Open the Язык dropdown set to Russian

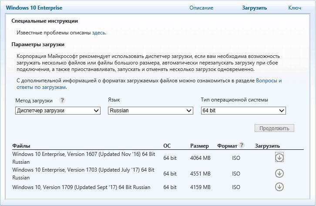click(x=151, y=111)
